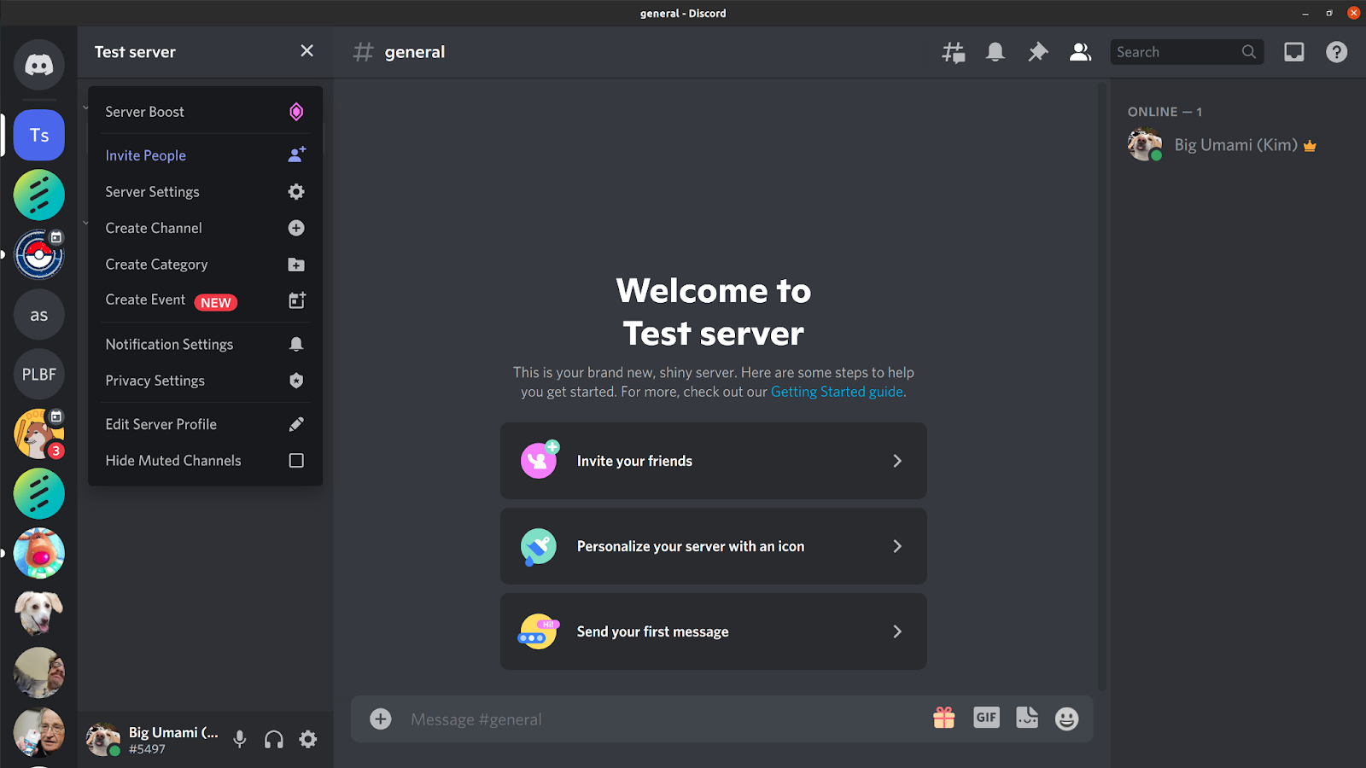Open the elderly man with glasses server
This screenshot has height=768, width=1366.
(38, 732)
